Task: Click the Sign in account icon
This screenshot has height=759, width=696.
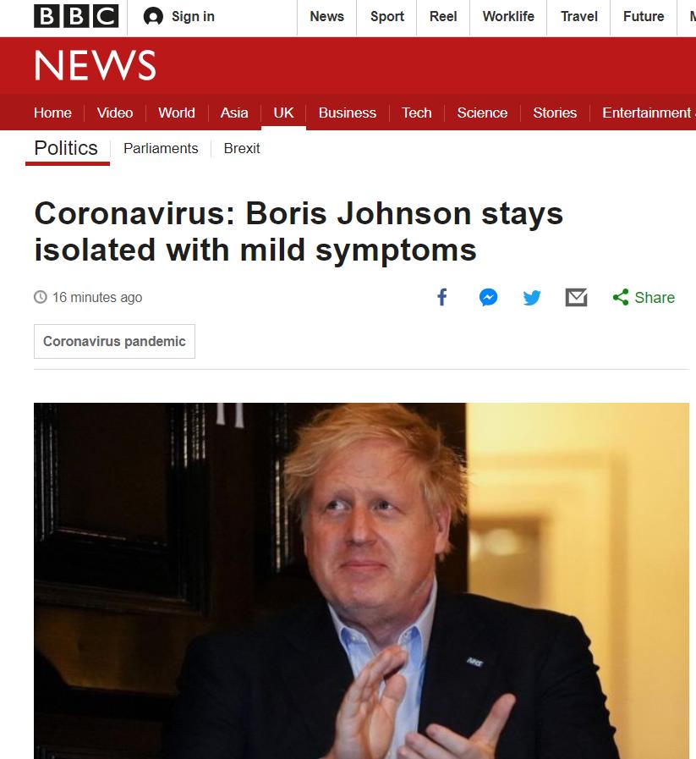Action: tap(153, 16)
